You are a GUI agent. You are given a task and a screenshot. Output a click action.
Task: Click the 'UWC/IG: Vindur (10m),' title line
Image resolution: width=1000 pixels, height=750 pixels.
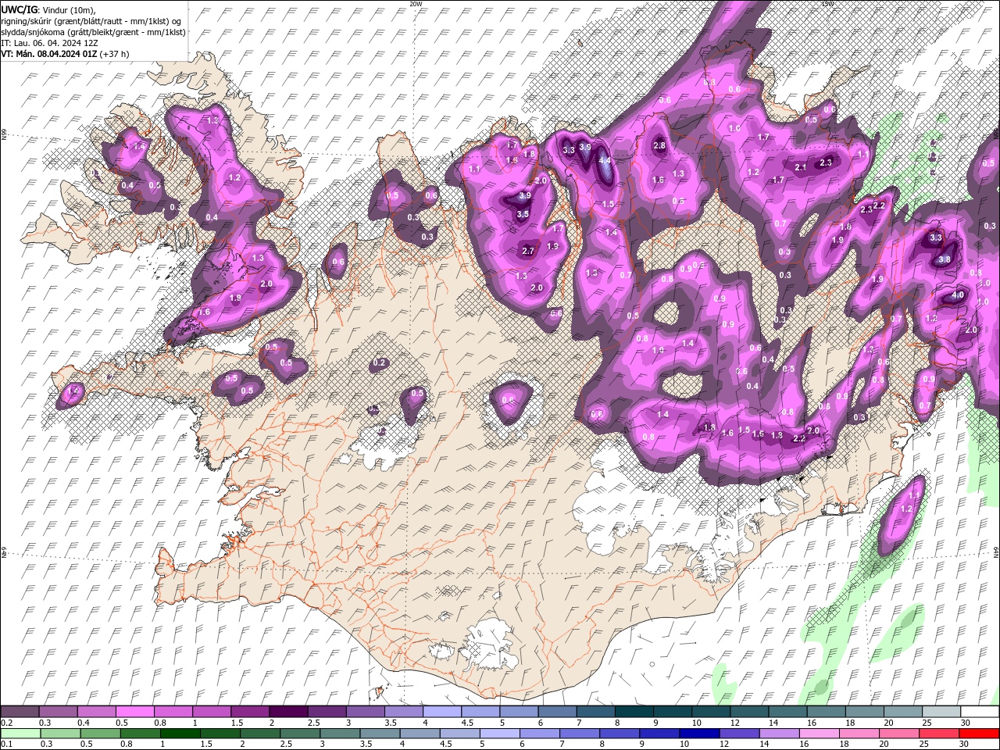pyautogui.click(x=48, y=9)
